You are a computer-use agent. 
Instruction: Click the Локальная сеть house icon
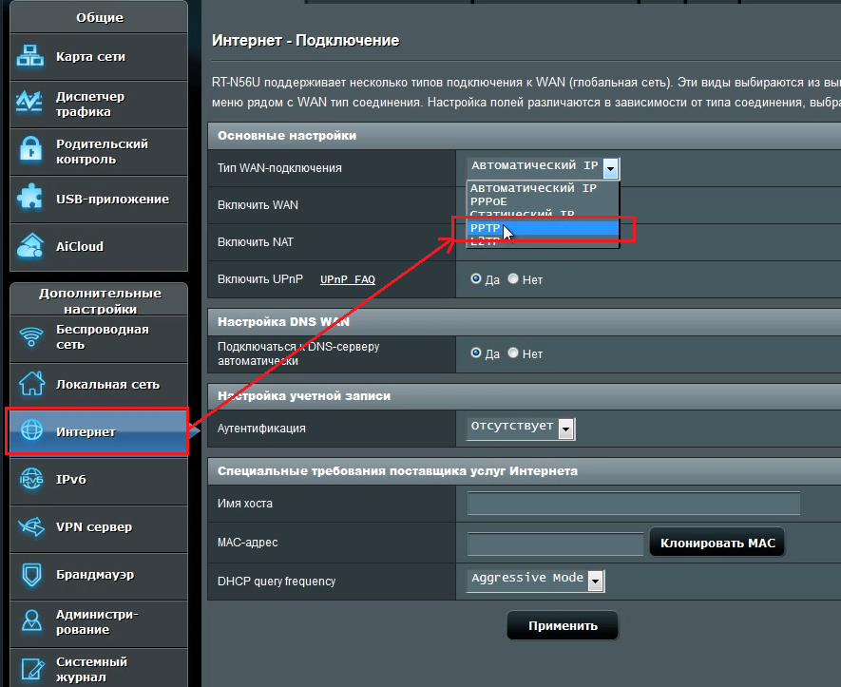click(31, 384)
